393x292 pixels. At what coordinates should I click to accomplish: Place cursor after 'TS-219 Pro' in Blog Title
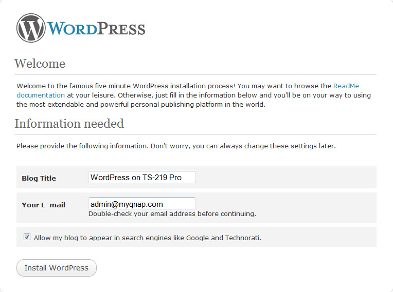coord(184,178)
